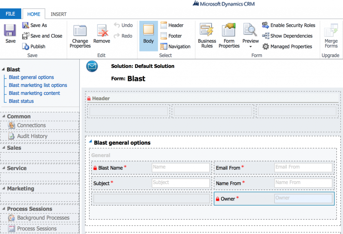Screen dimensions: 343x234
Task: Switch to the HOME ribbon tab
Action: tap(34, 14)
